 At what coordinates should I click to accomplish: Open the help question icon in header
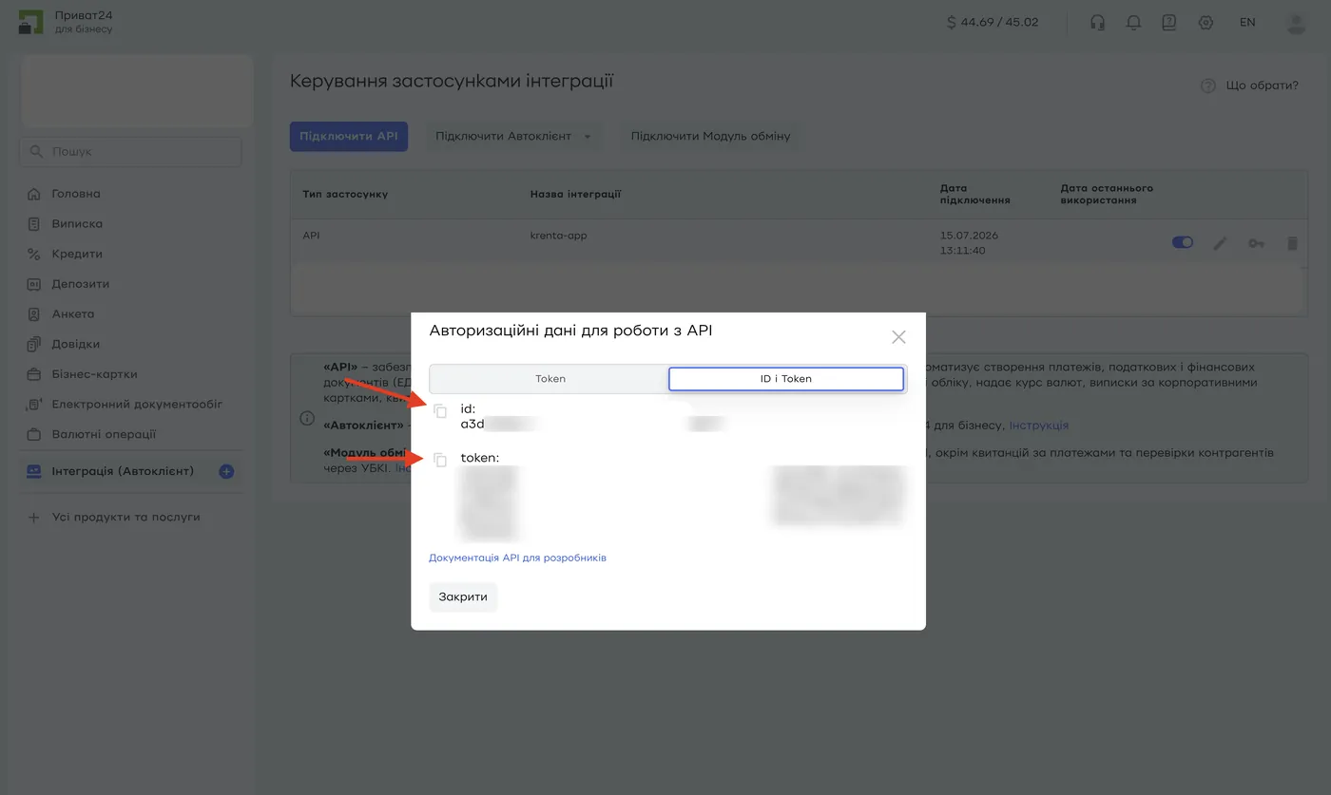[x=1169, y=22]
